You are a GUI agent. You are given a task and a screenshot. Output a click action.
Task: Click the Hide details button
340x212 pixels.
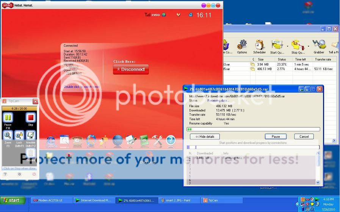click(205, 137)
